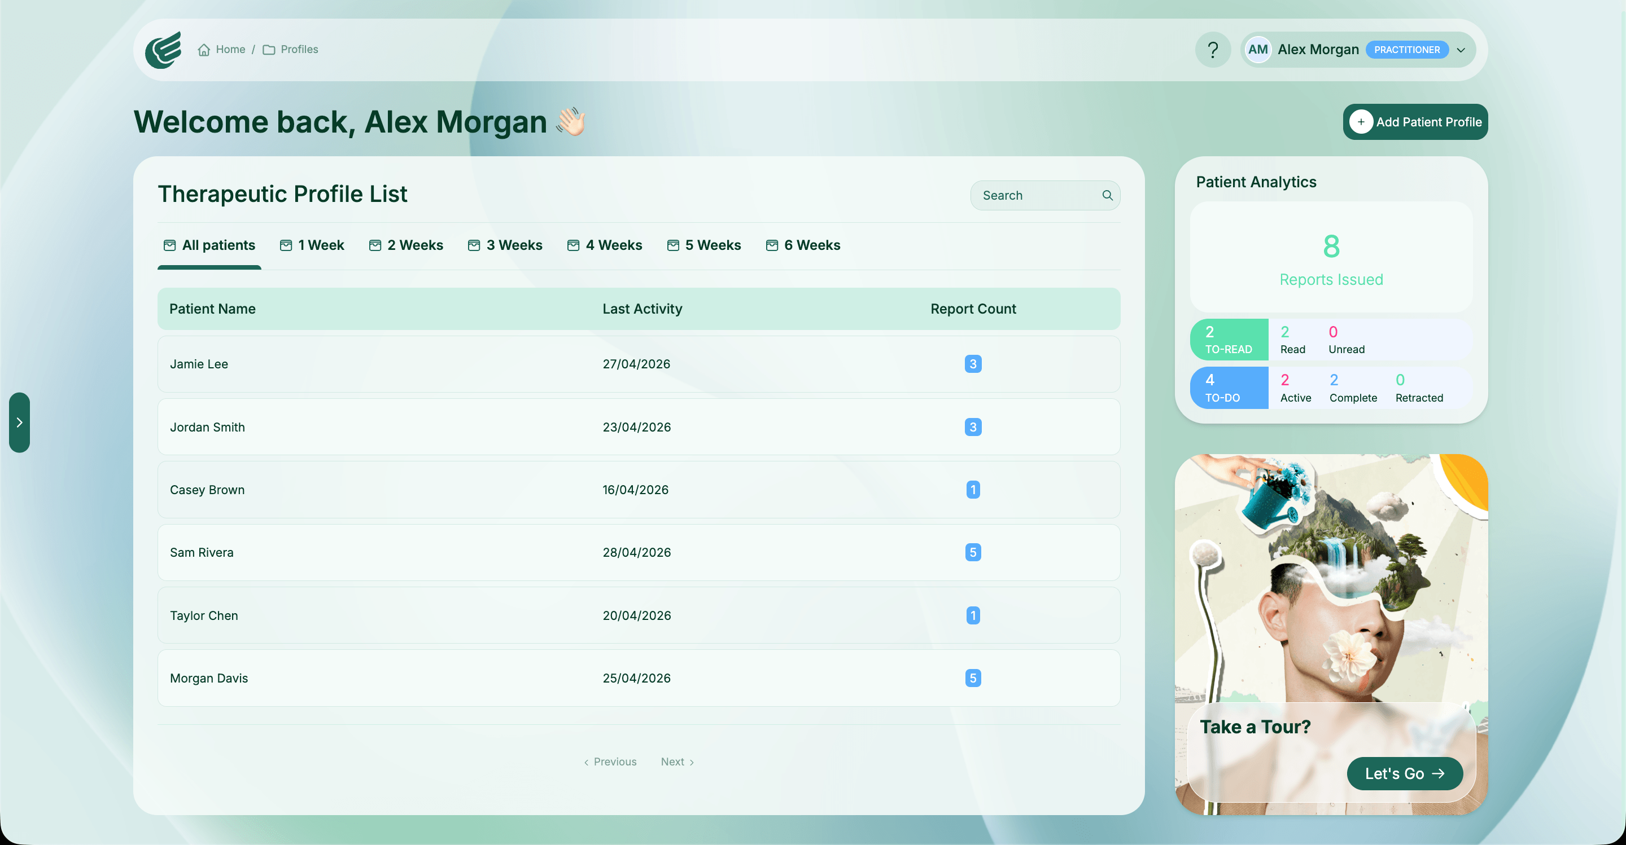Viewport: 1626px width, 845px height.
Task: Click the Read count in analytics
Action: coord(1293,340)
